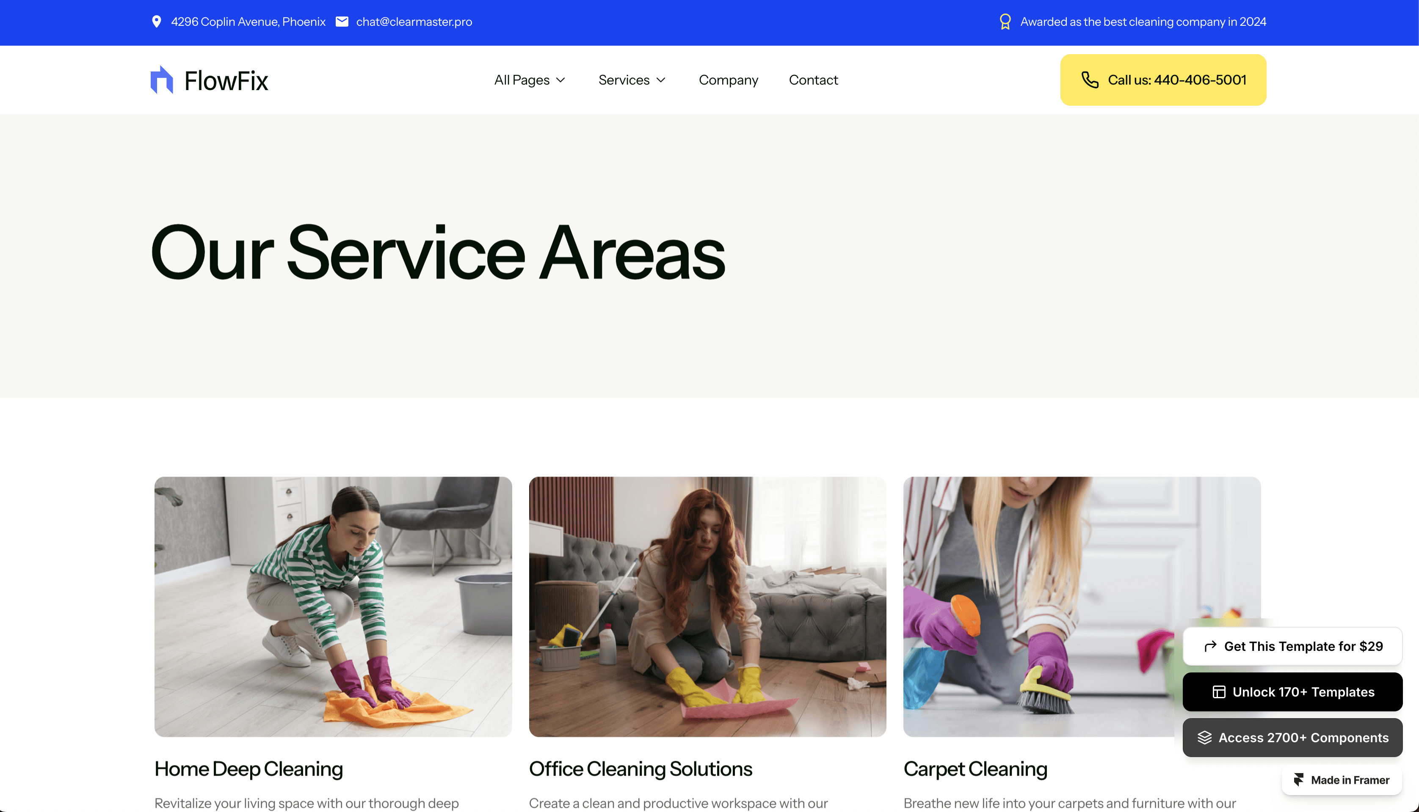Click the location pin icon

157,22
